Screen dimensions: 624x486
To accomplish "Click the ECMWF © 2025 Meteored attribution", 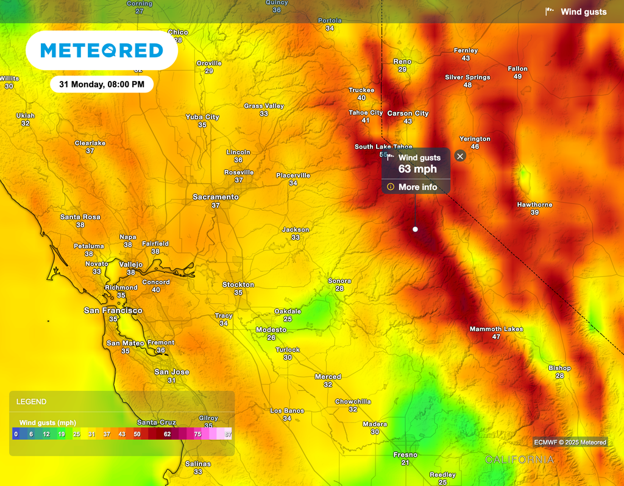I will click(x=569, y=443).
